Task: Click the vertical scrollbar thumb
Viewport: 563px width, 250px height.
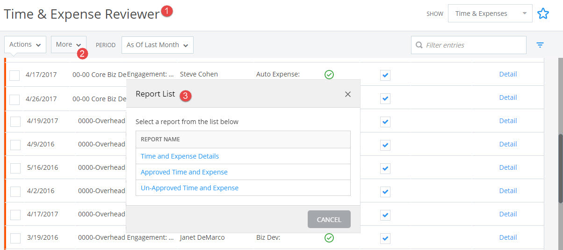Action: click(560, 169)
